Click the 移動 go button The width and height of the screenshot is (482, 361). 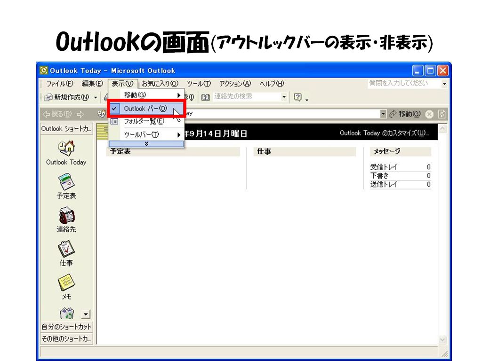405,114
